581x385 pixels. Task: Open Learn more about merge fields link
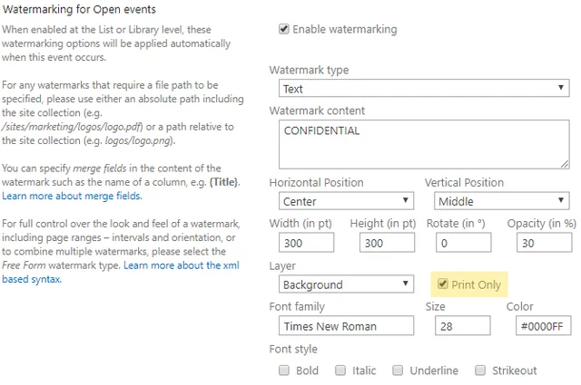point(72,196)
